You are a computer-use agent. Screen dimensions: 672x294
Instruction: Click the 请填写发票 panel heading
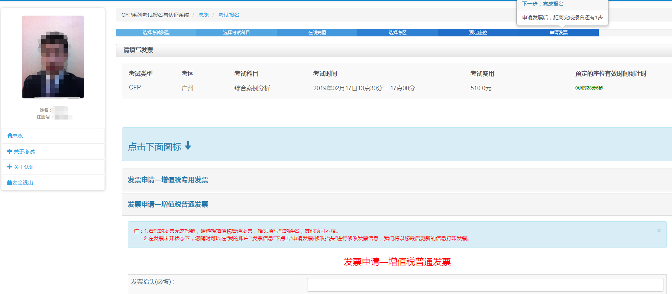[138, 50]
